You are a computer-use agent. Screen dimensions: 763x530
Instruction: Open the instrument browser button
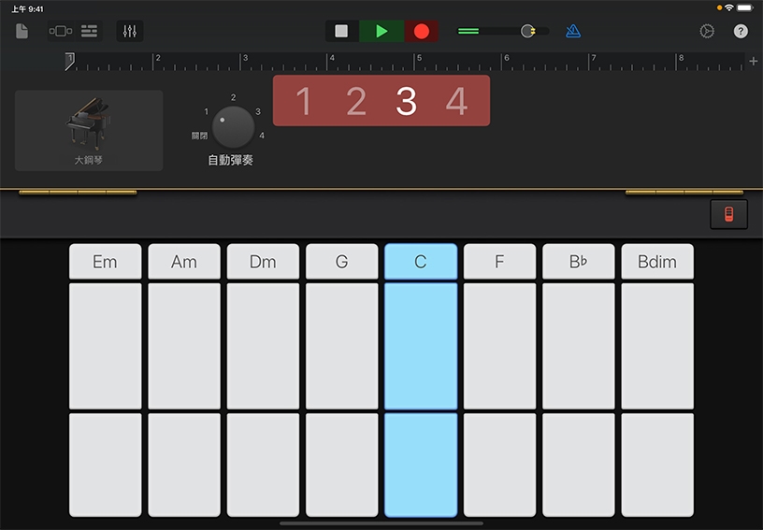coord(60,31)
